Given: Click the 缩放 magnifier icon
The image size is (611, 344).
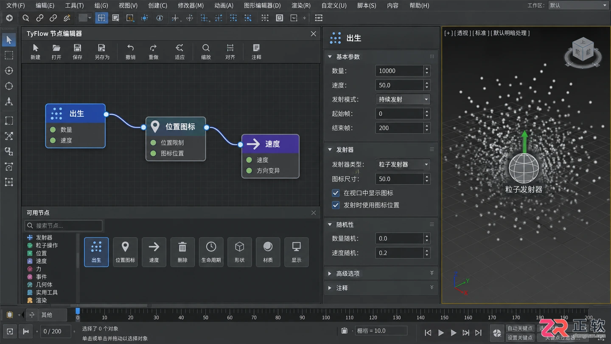Looking at the screenshot, I should point(206,48).
